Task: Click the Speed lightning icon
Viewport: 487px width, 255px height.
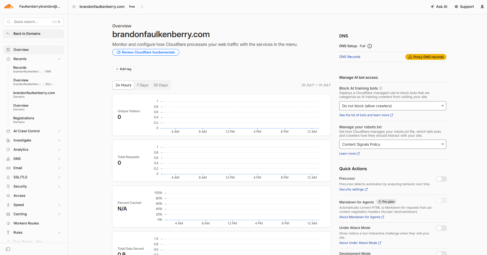Action: (8, 205)
